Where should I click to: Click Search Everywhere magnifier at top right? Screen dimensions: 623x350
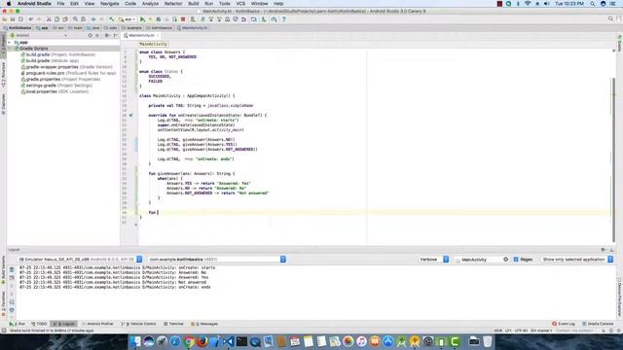coord(610,18)
